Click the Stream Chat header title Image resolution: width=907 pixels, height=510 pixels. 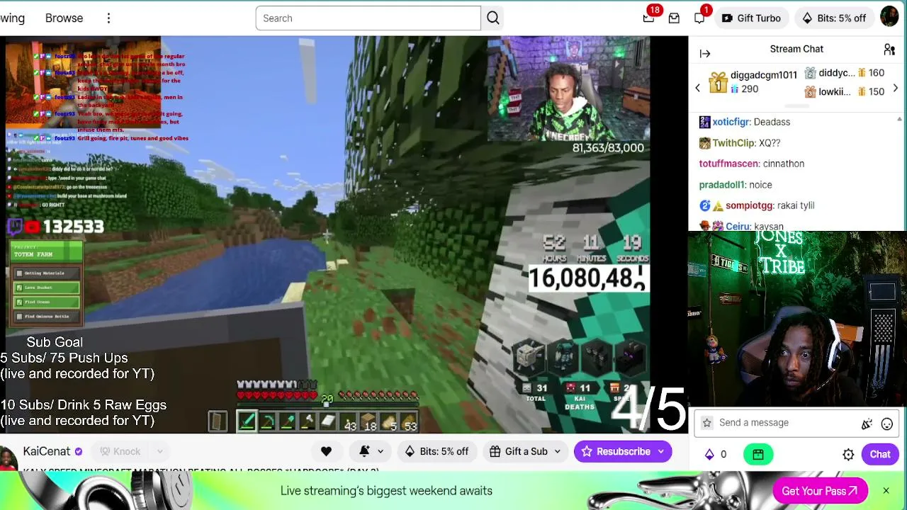[x=796, y=49]
